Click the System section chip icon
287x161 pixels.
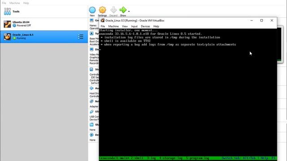(x=91, y=34)
